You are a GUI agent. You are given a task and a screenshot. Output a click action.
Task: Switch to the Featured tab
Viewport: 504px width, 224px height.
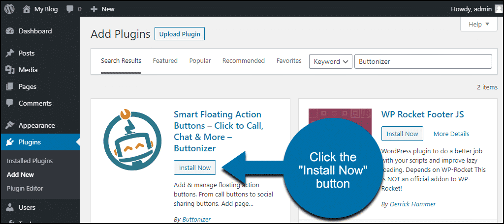tap(165, 60)
